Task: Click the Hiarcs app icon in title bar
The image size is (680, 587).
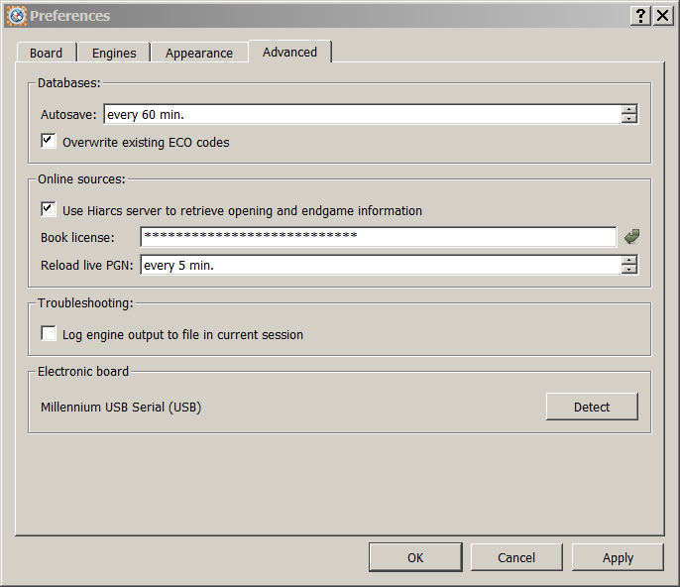Action: [x=16, y=16]
